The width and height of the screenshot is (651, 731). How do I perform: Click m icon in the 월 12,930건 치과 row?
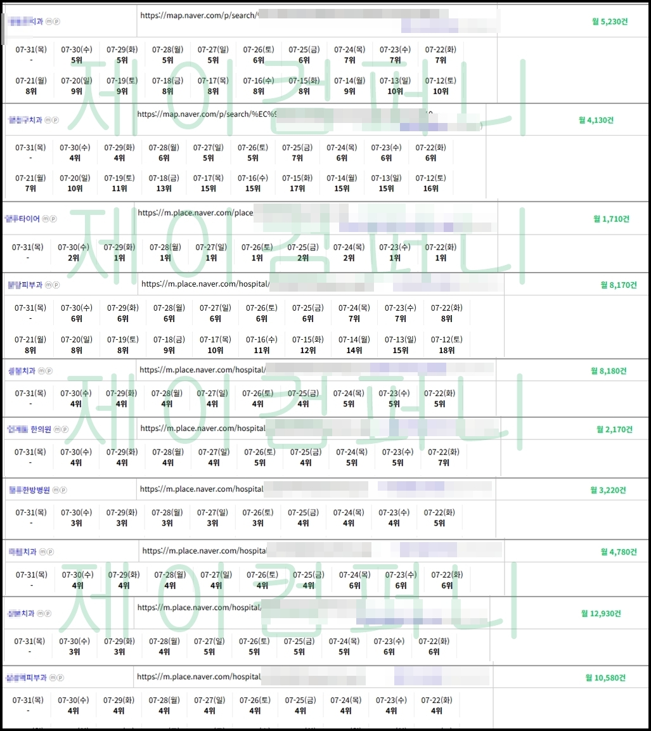(41, 614)
